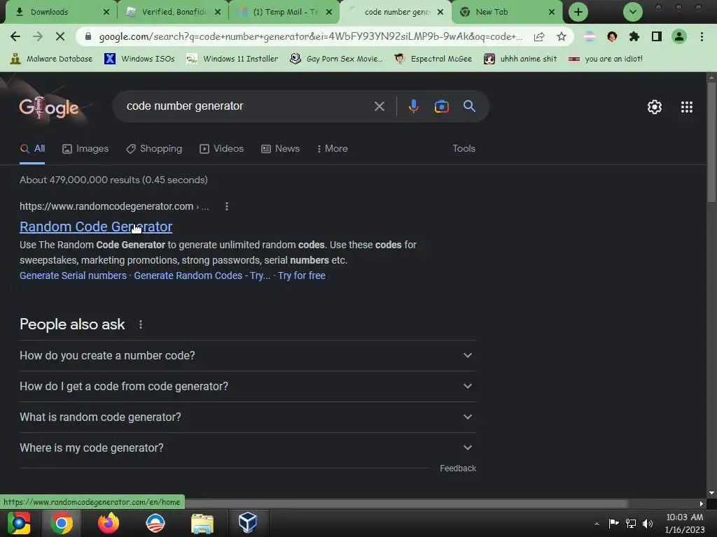Screen dimensions: 717x537
Task: Stop loading the page
Action: coord(60,36)
